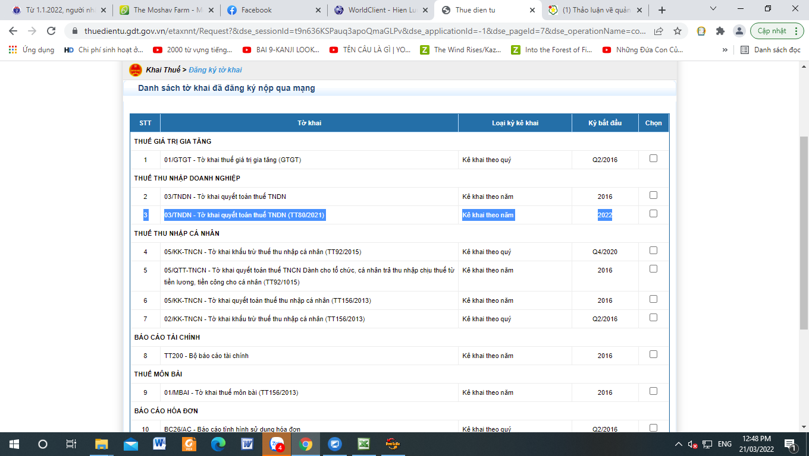Viewport: 809px width, 456px height.
Task: Show hidden system tray icons
Action: pyautogui.click(x=679, y=444)
